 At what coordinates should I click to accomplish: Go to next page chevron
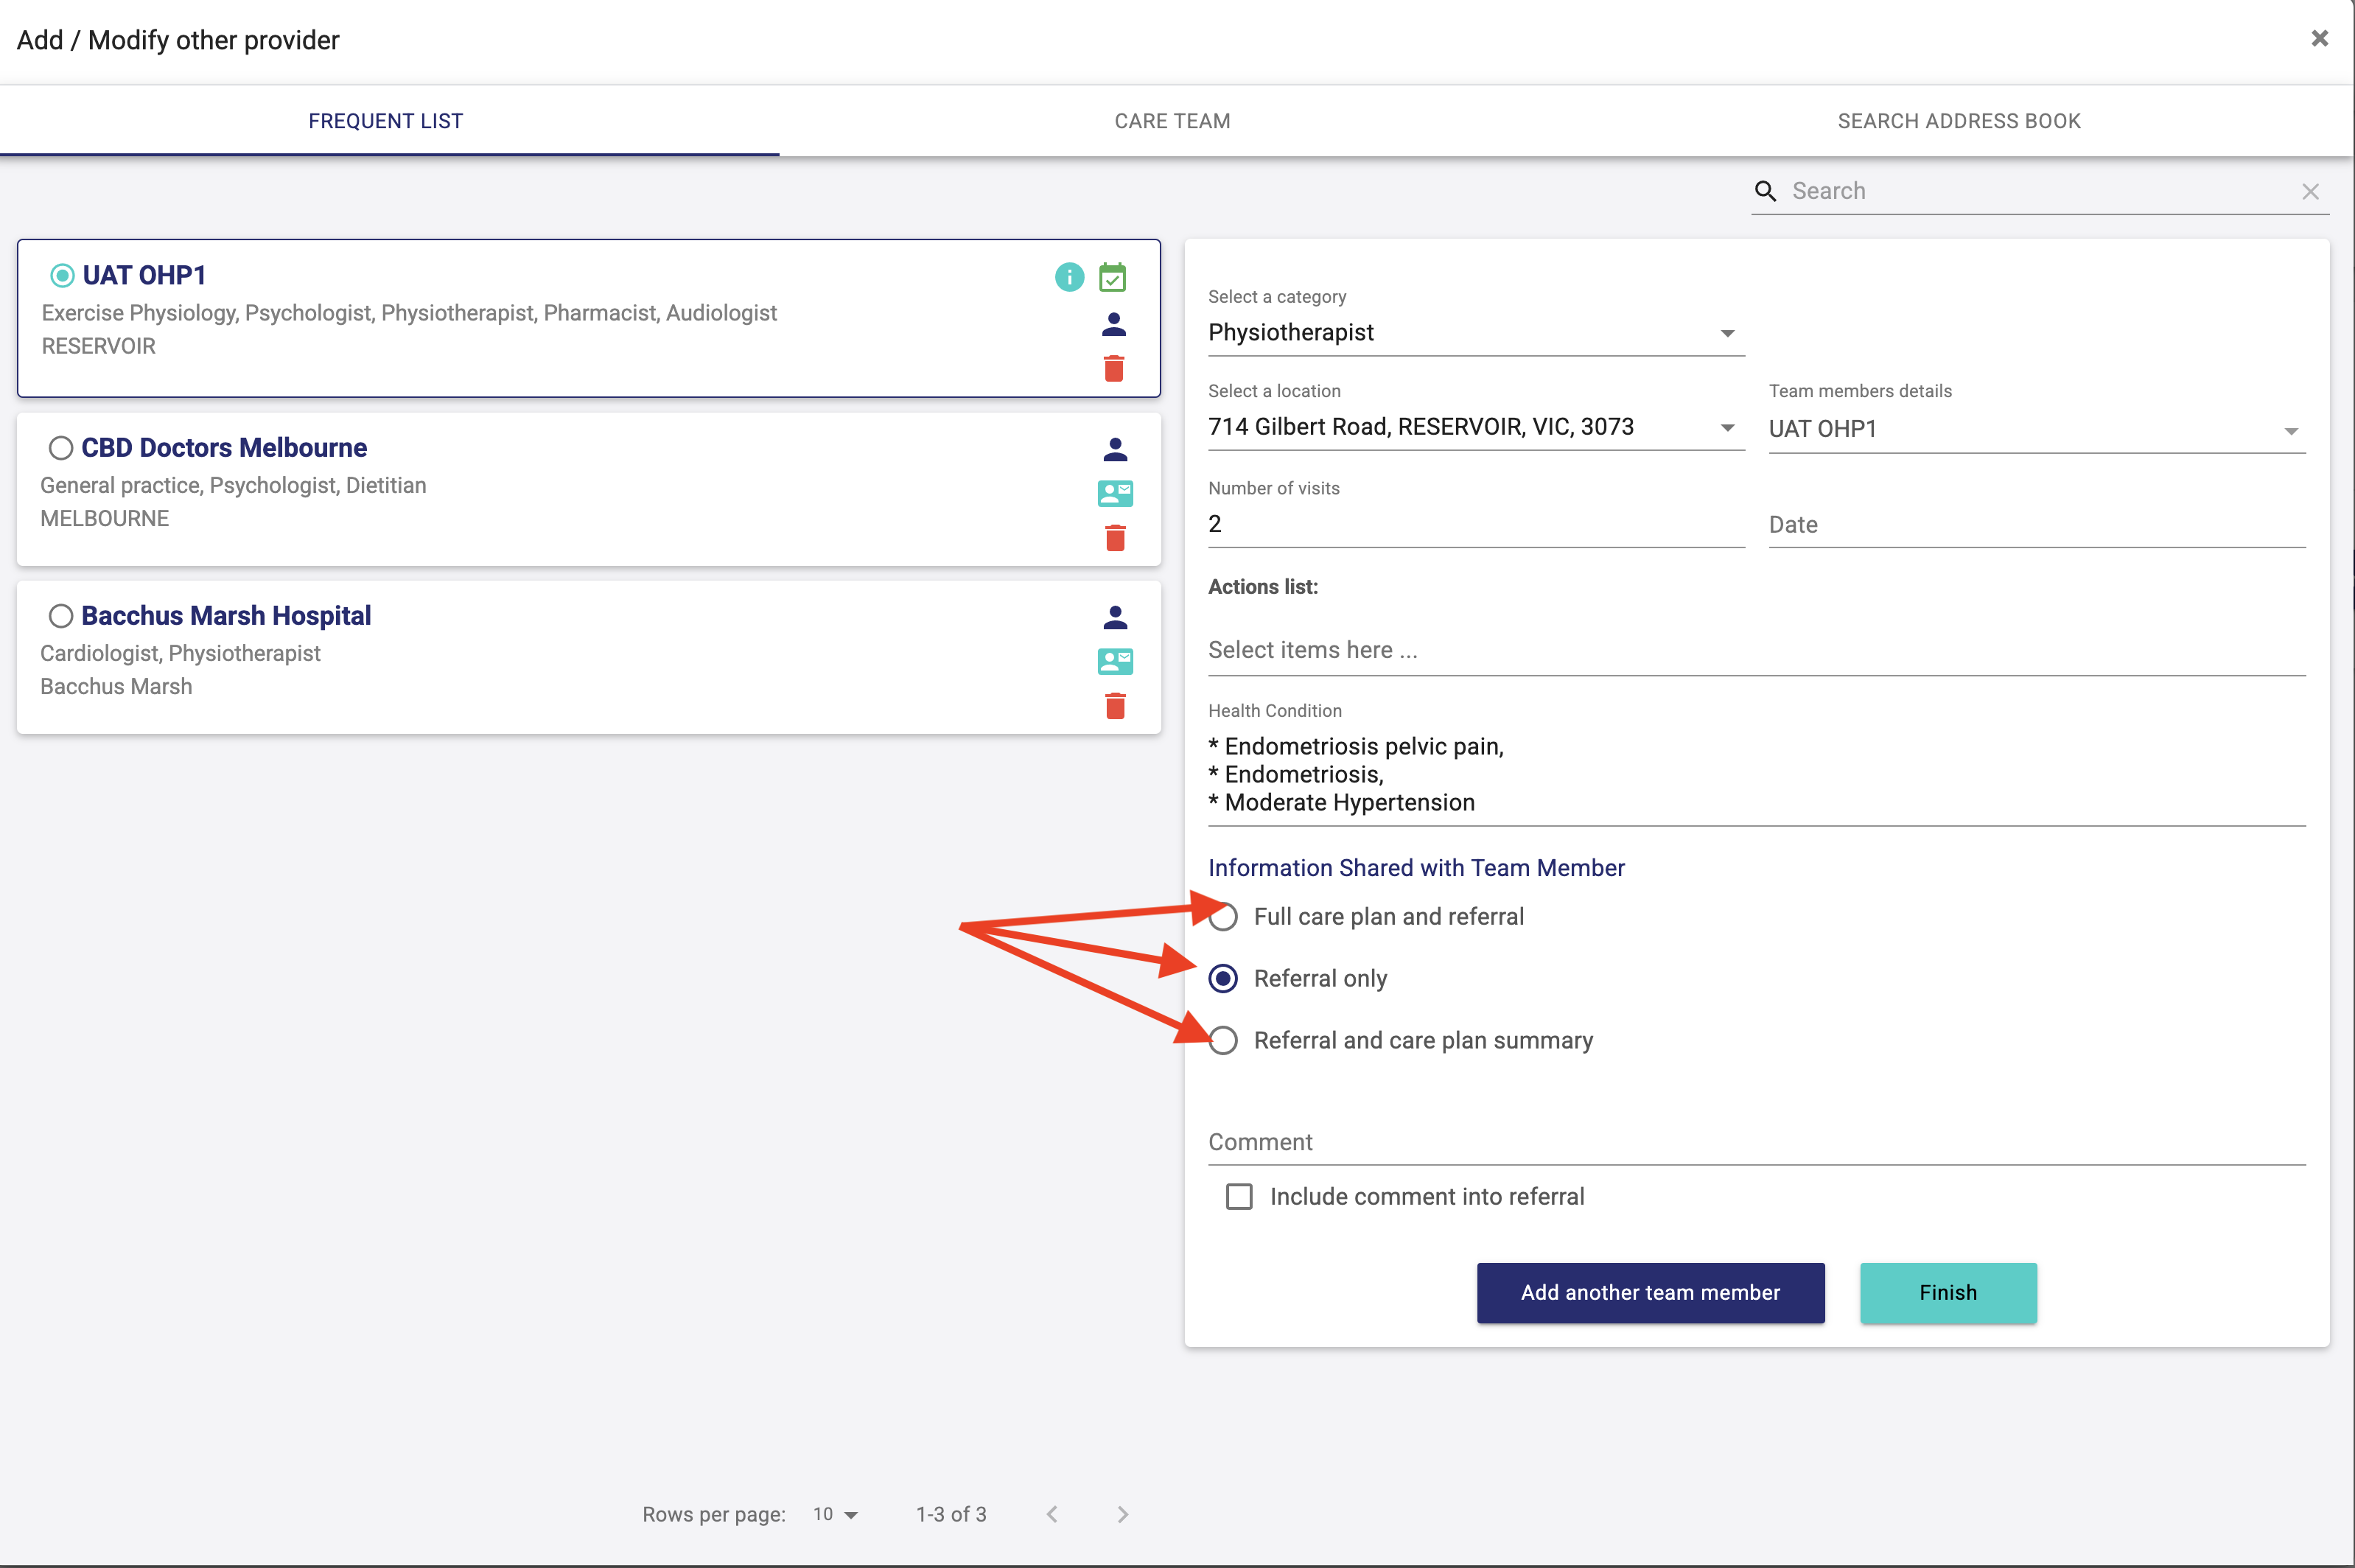click(1122, 1514)
